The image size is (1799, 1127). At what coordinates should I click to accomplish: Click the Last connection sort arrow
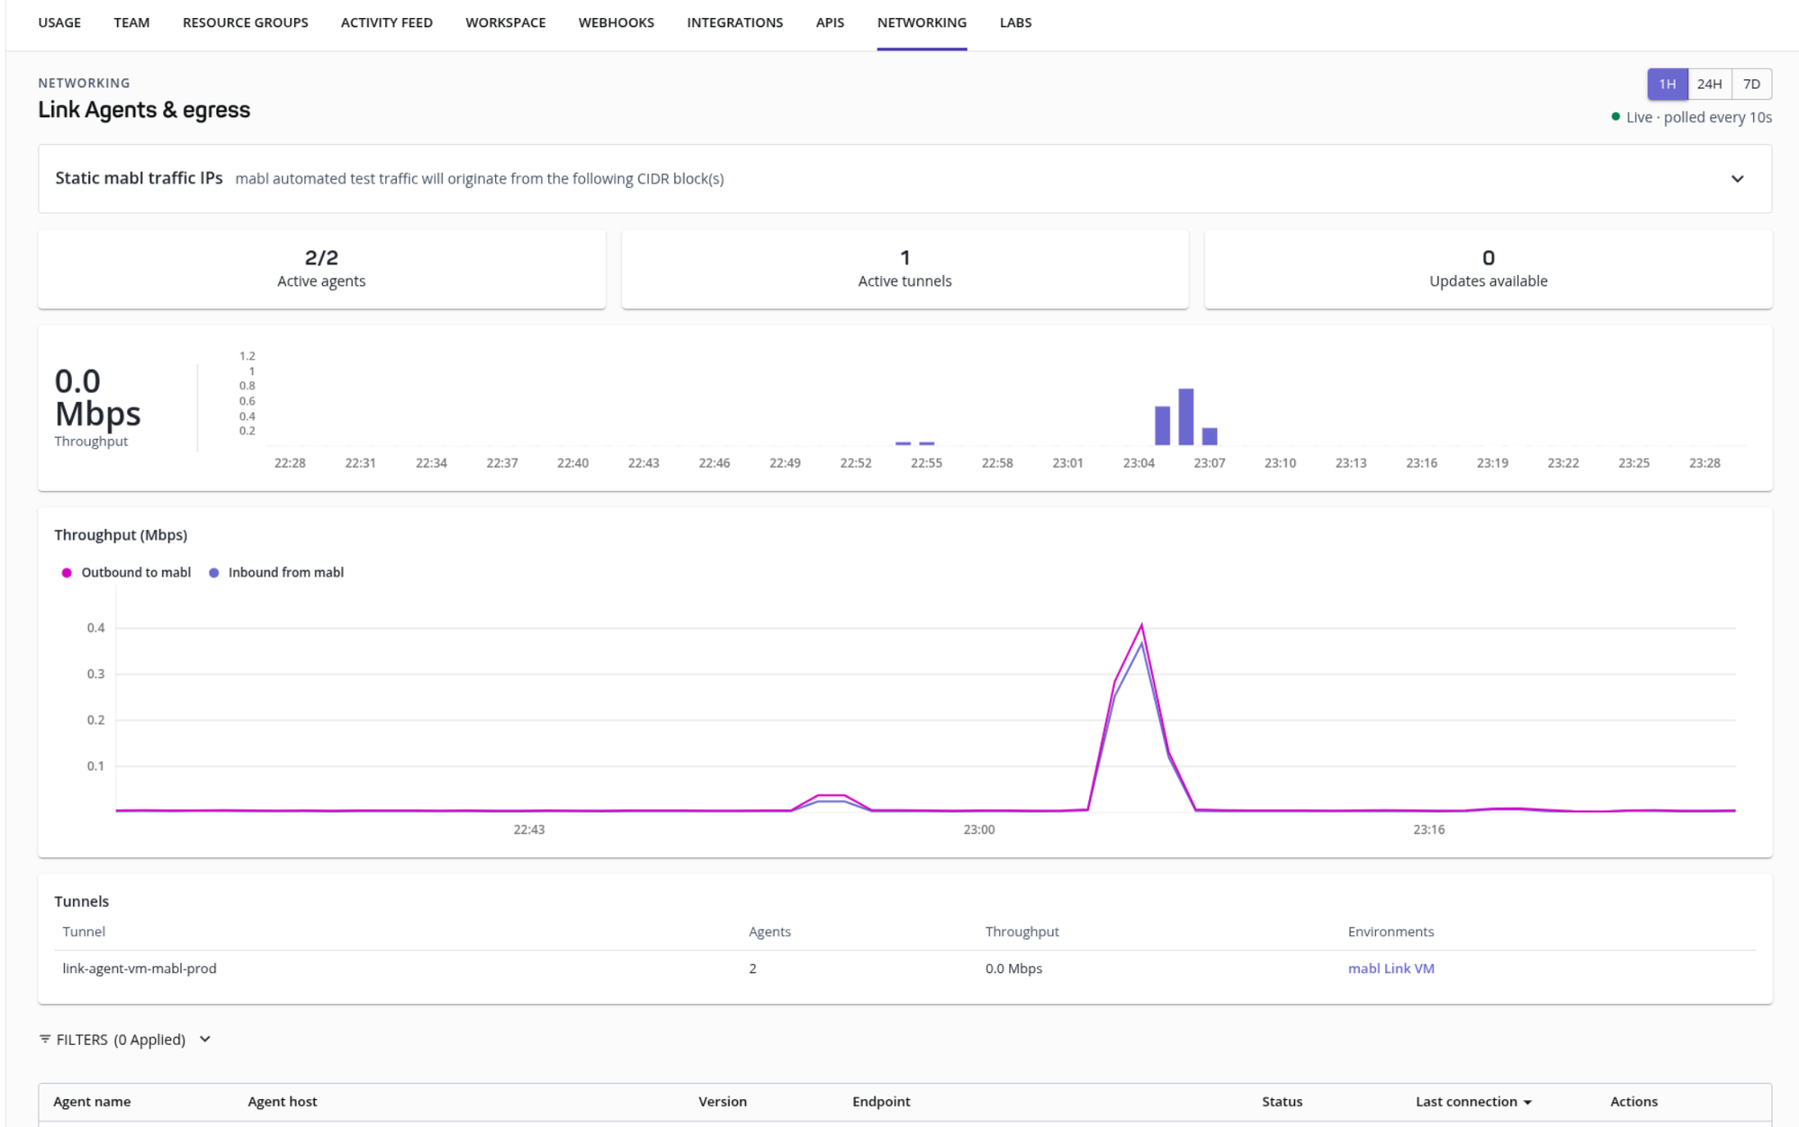click(1527, 1102)
